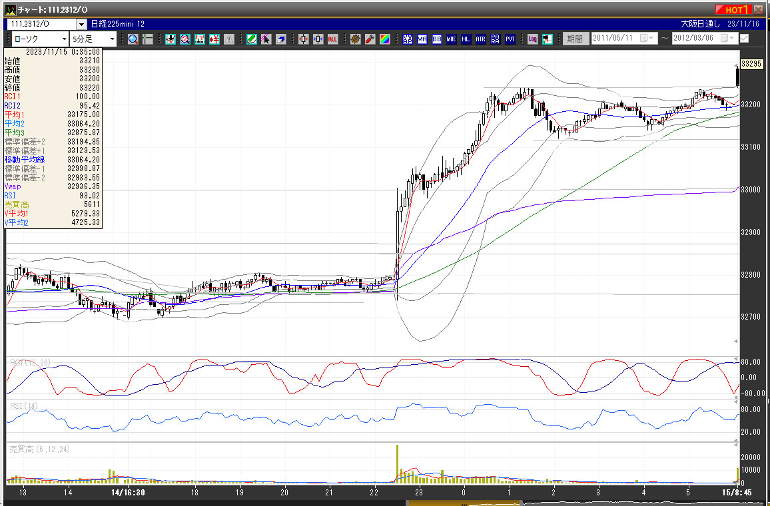Click the 33000 price axis label
Image resolution: width=770 pixels, height=506 pixels.
[750, 190]
